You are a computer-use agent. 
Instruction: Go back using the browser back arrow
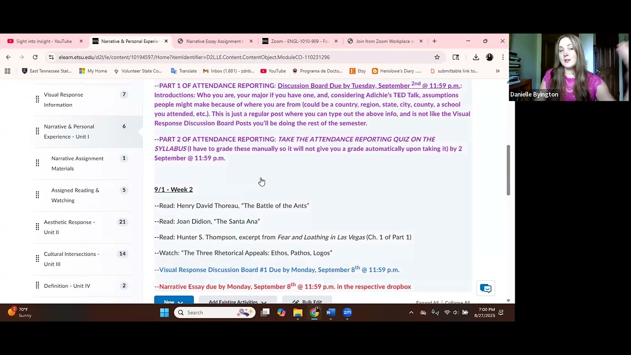[8, 57]
